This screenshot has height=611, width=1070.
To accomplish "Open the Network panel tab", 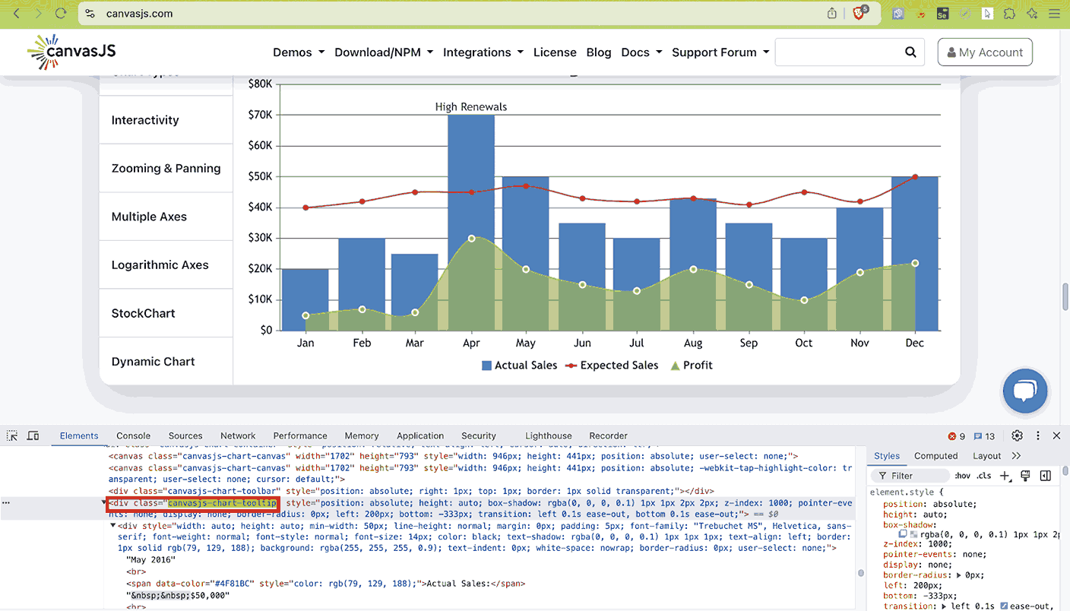I will pyautogui.click(x=238, y=435).
